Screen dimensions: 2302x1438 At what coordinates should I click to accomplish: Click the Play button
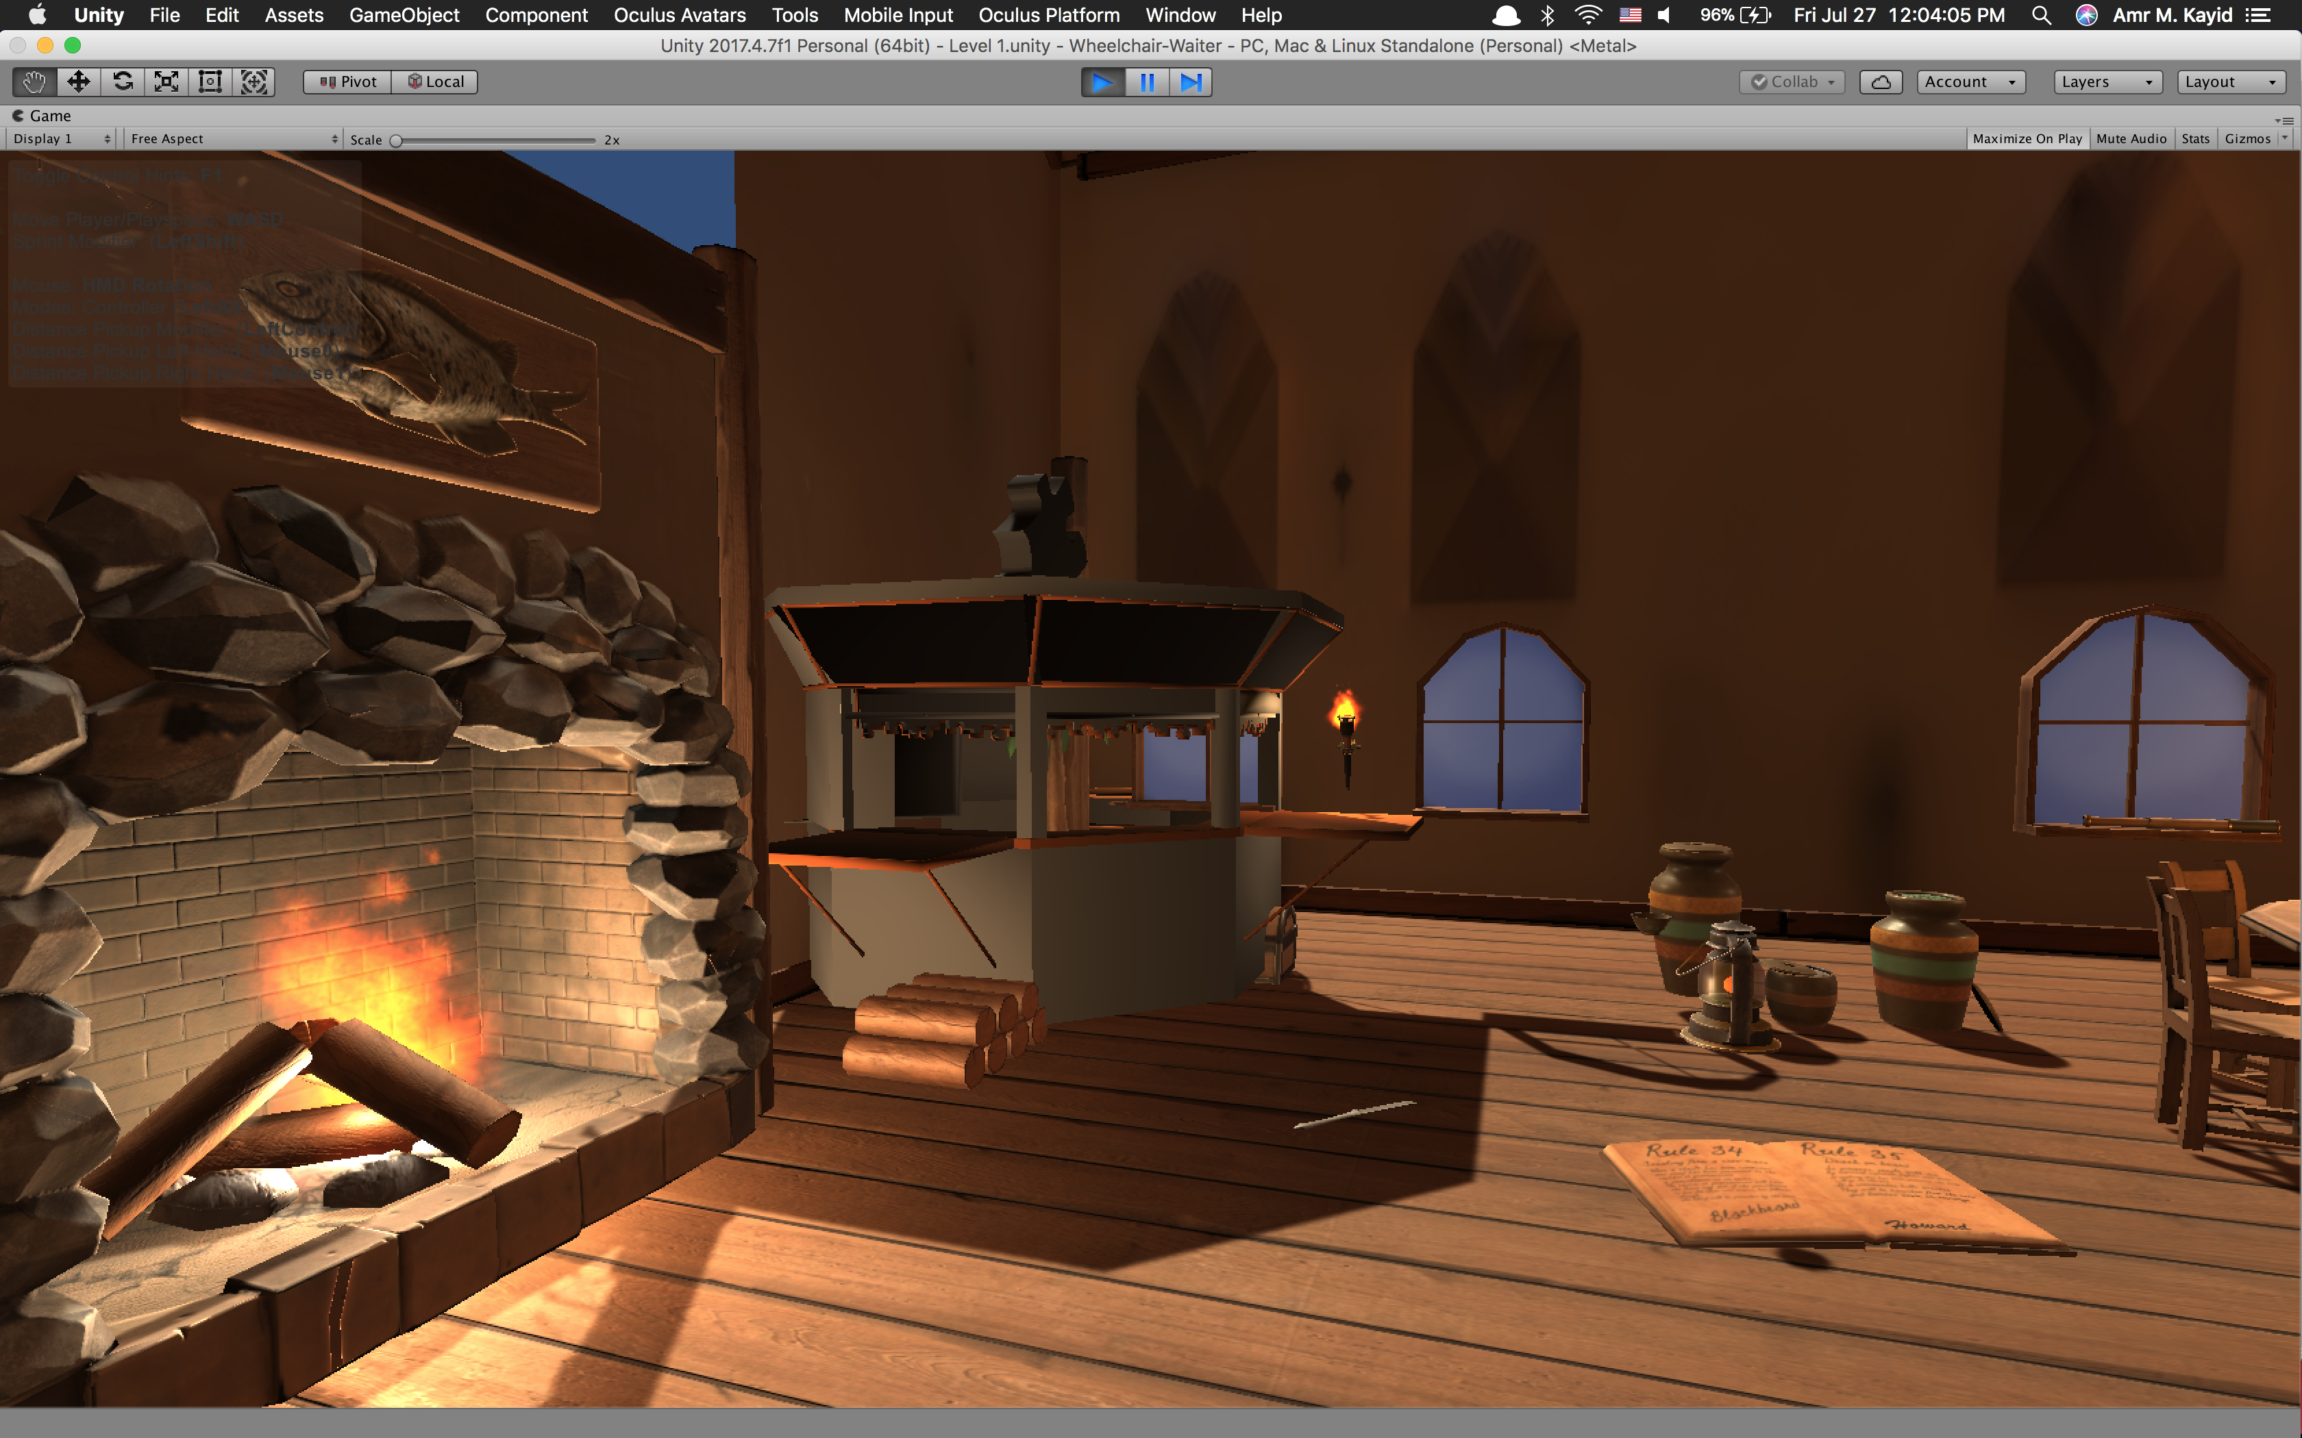1102,83
